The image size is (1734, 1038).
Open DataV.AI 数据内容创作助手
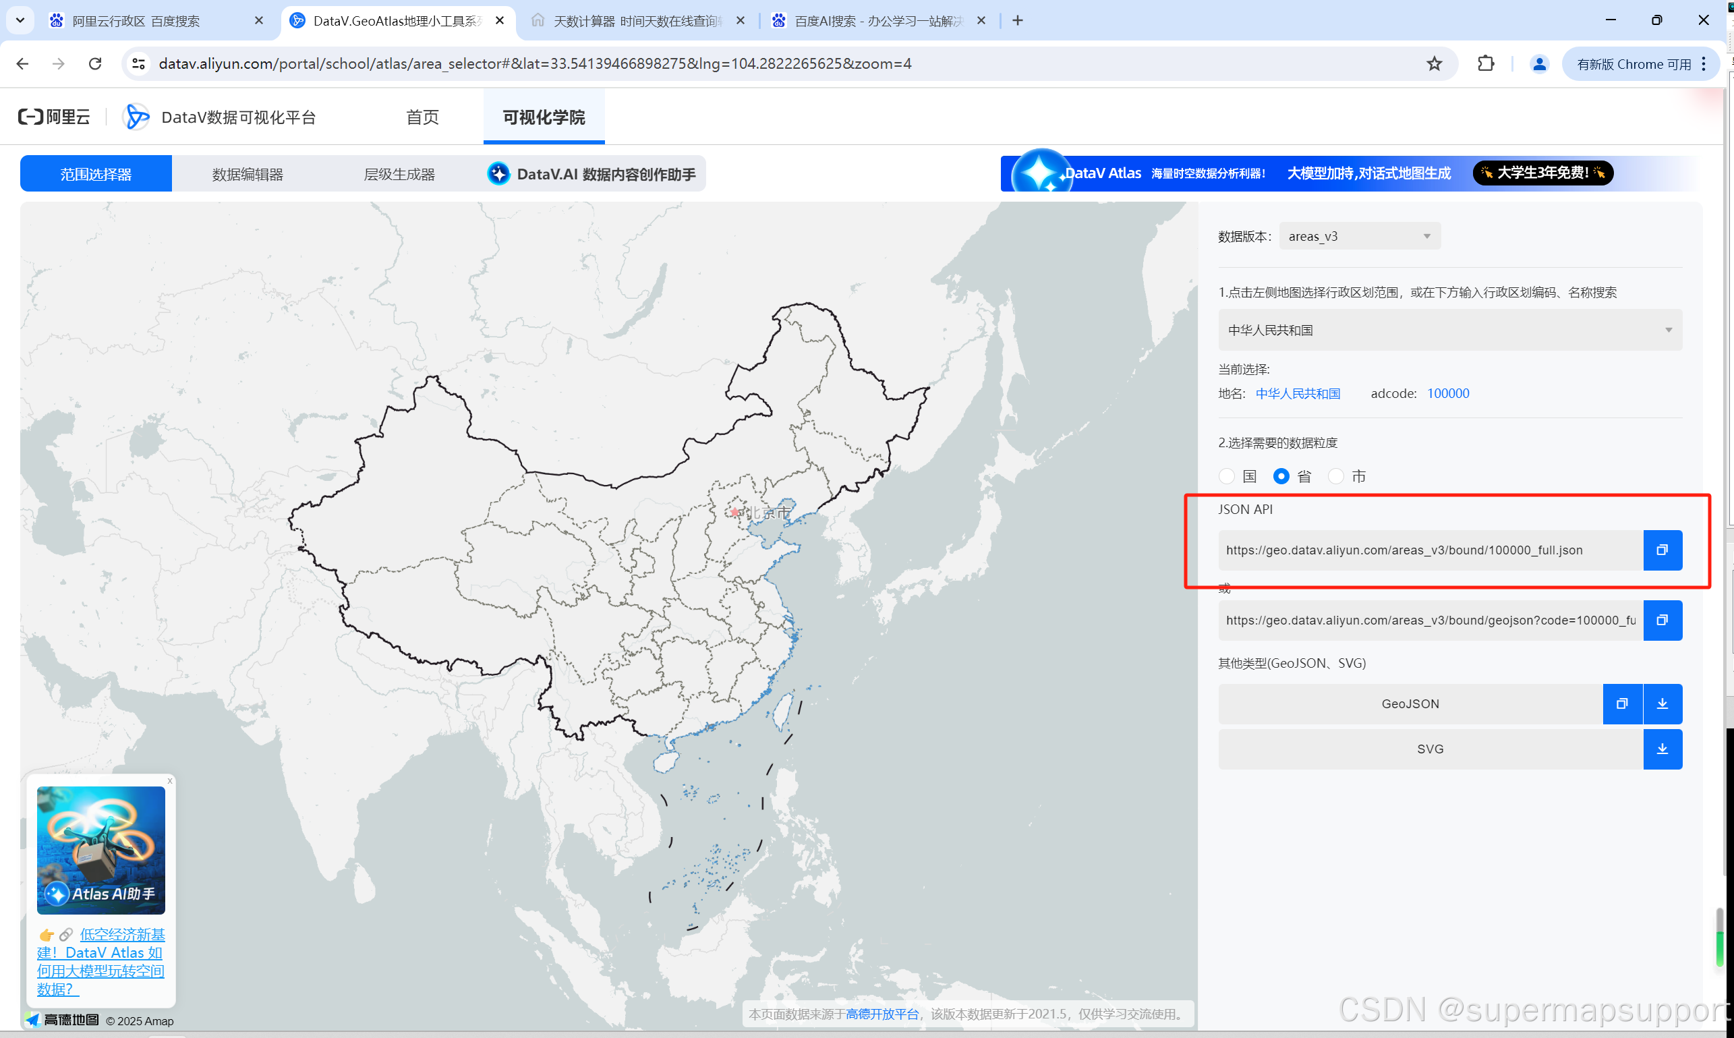[592, 174]
